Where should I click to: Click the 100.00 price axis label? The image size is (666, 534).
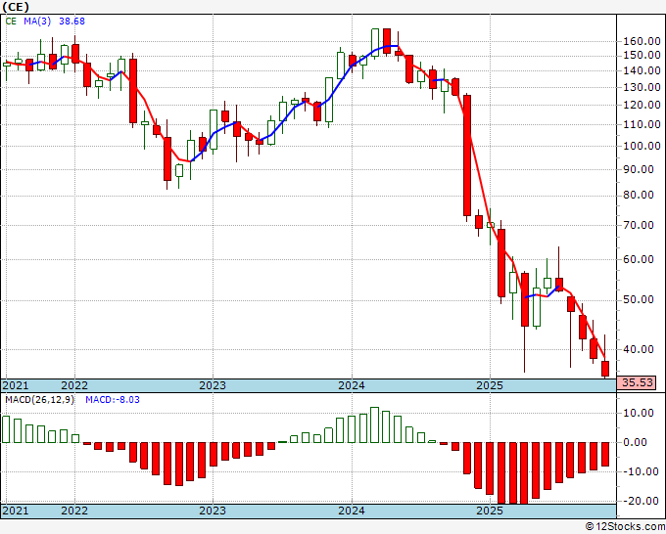point(642,146)
